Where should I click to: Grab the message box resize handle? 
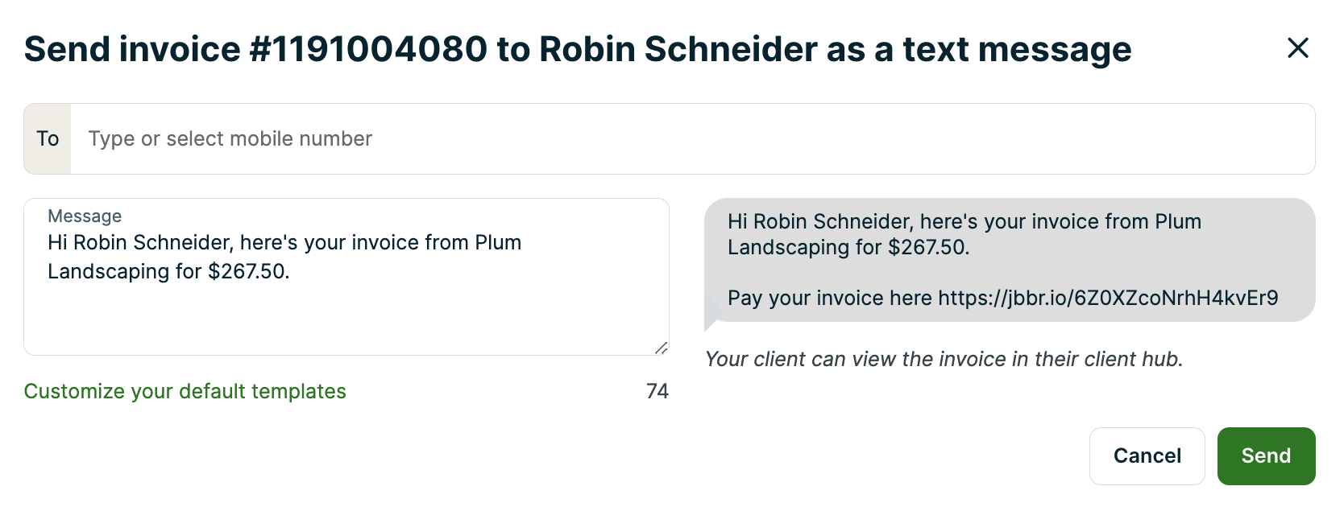coord(661,348)
